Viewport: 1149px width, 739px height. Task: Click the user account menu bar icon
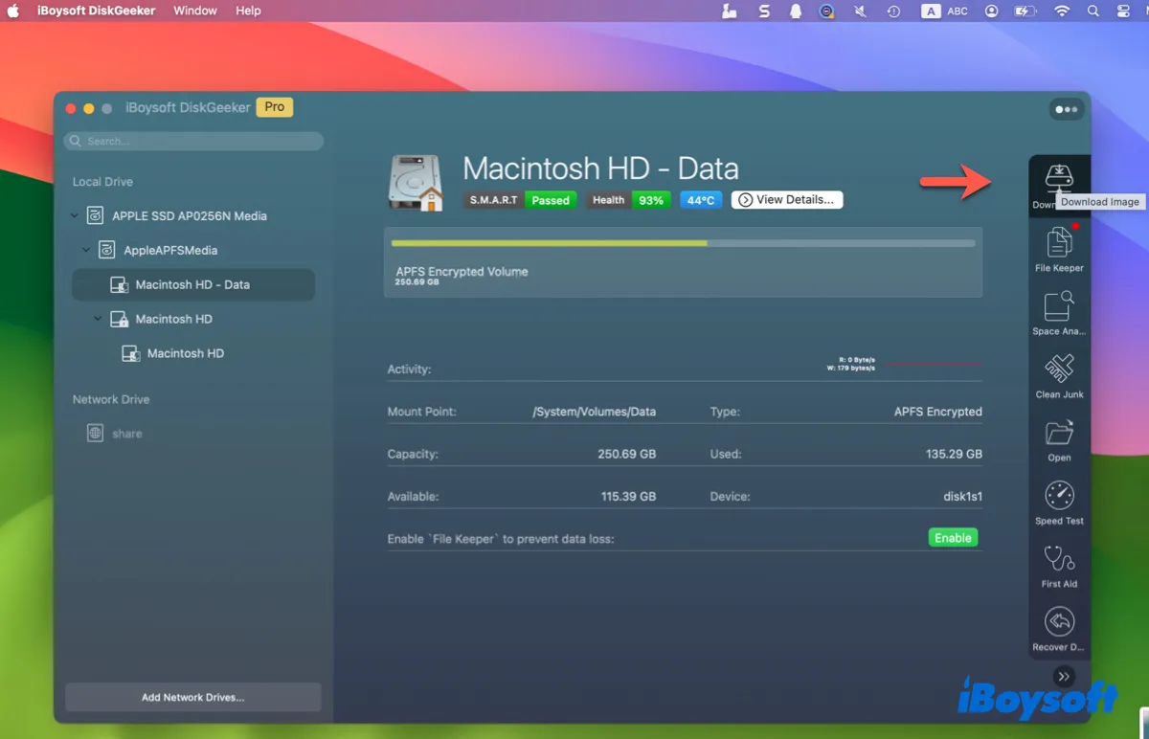991,11
